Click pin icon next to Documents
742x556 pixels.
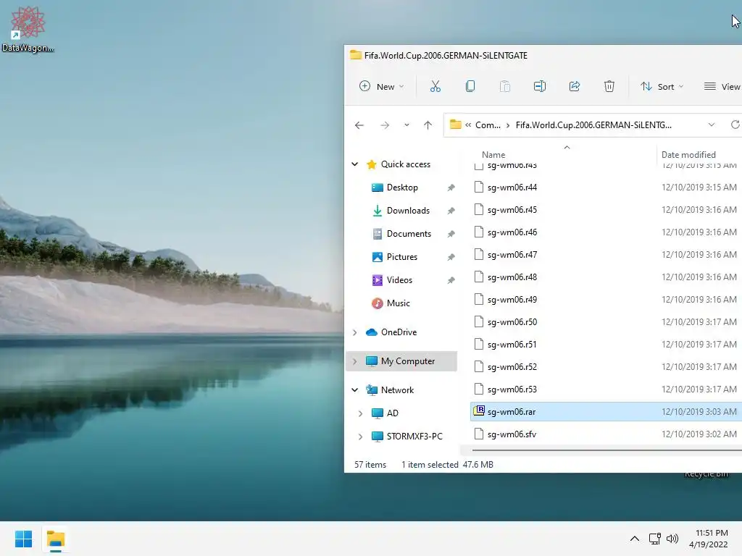(451, 234)
